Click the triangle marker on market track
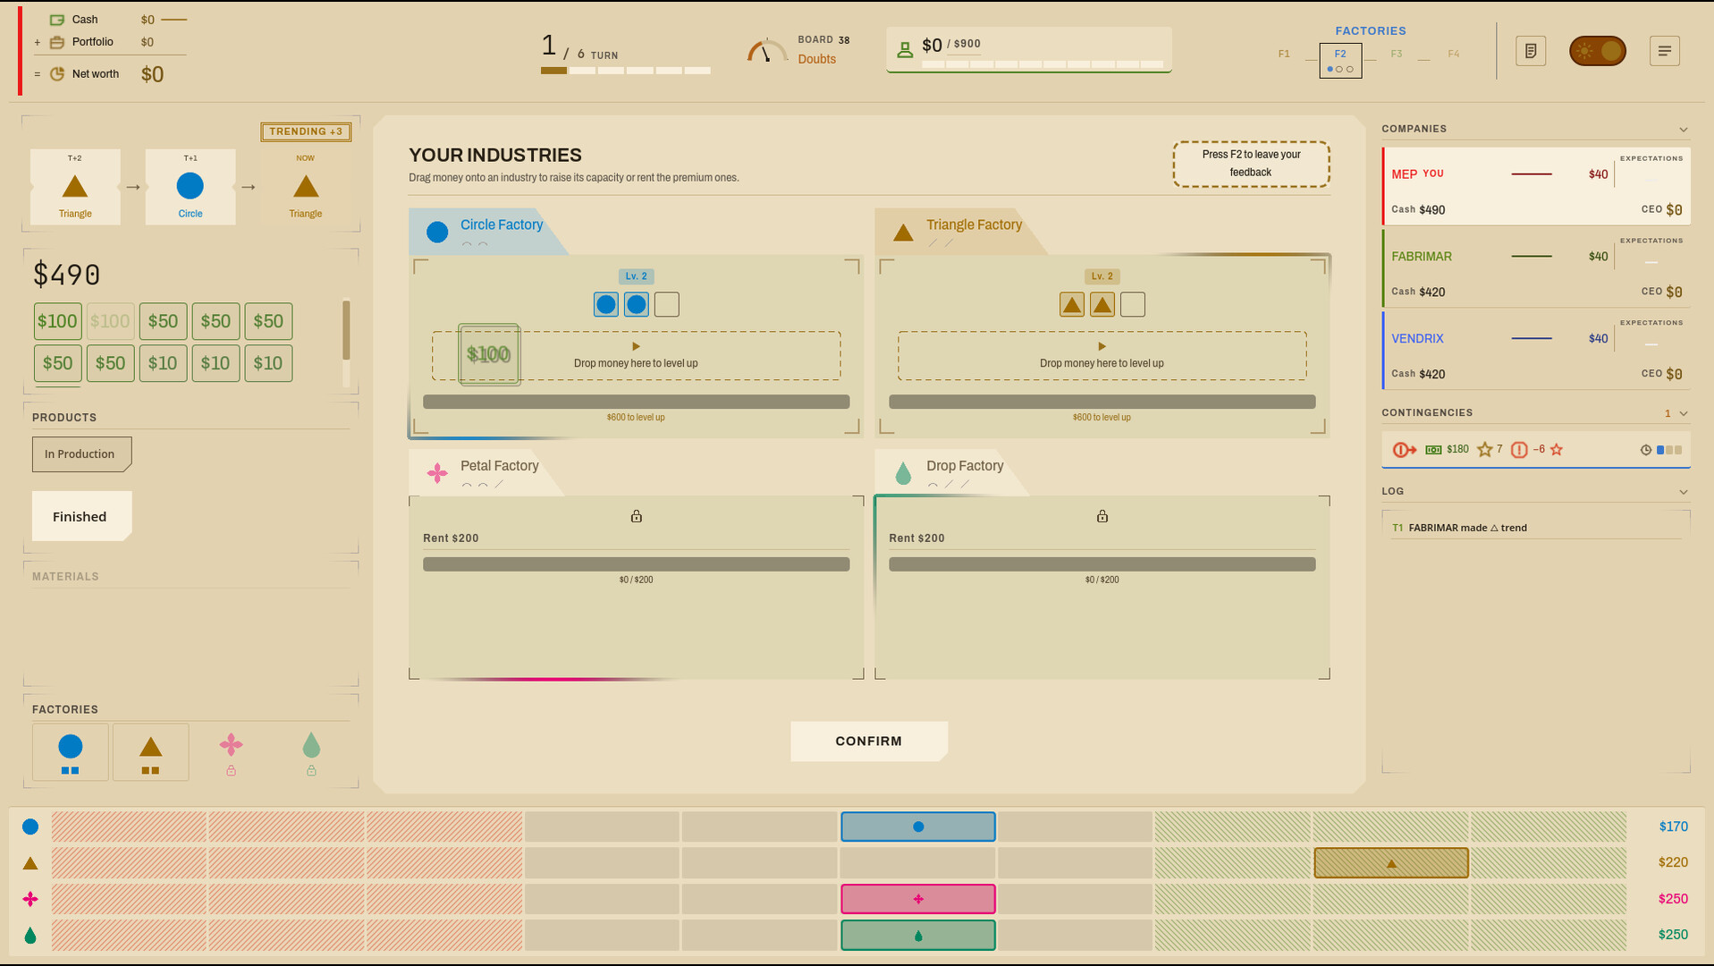Image resolution: width=1714 pixels, height=966 pixels. point(1391,863)
